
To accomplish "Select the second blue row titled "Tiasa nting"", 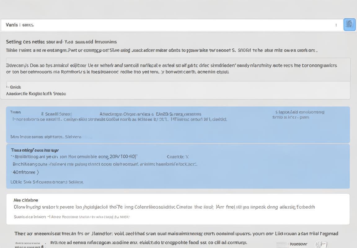I will pyautogui.click(x=178, y=166).
